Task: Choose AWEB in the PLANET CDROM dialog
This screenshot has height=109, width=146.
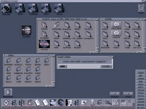Action: [x=62, y=66]
